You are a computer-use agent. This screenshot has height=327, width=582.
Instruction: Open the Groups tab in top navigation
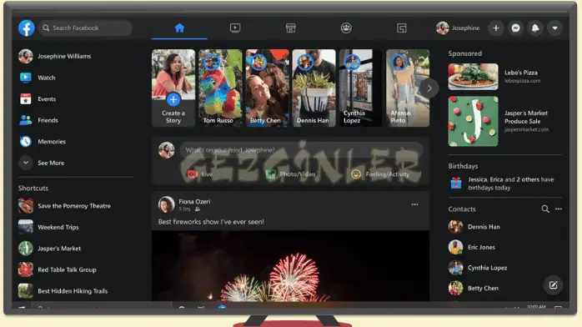tap(346, 28)
